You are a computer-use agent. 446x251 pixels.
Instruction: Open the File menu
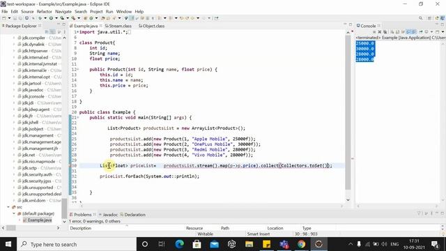pyautogui.click(x=5, y=11)
